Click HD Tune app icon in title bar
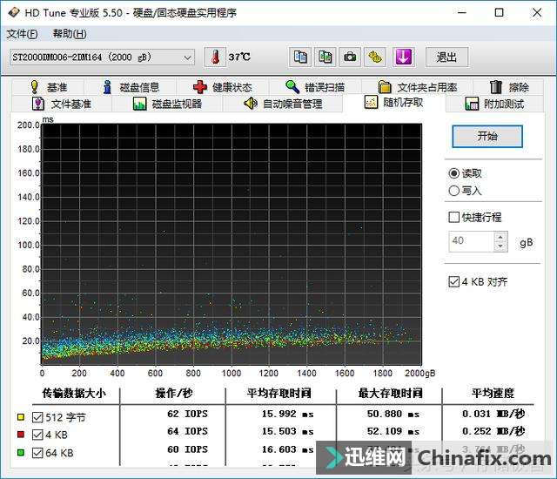This screenshot has width=557, height=479. (x=14, y=13)
